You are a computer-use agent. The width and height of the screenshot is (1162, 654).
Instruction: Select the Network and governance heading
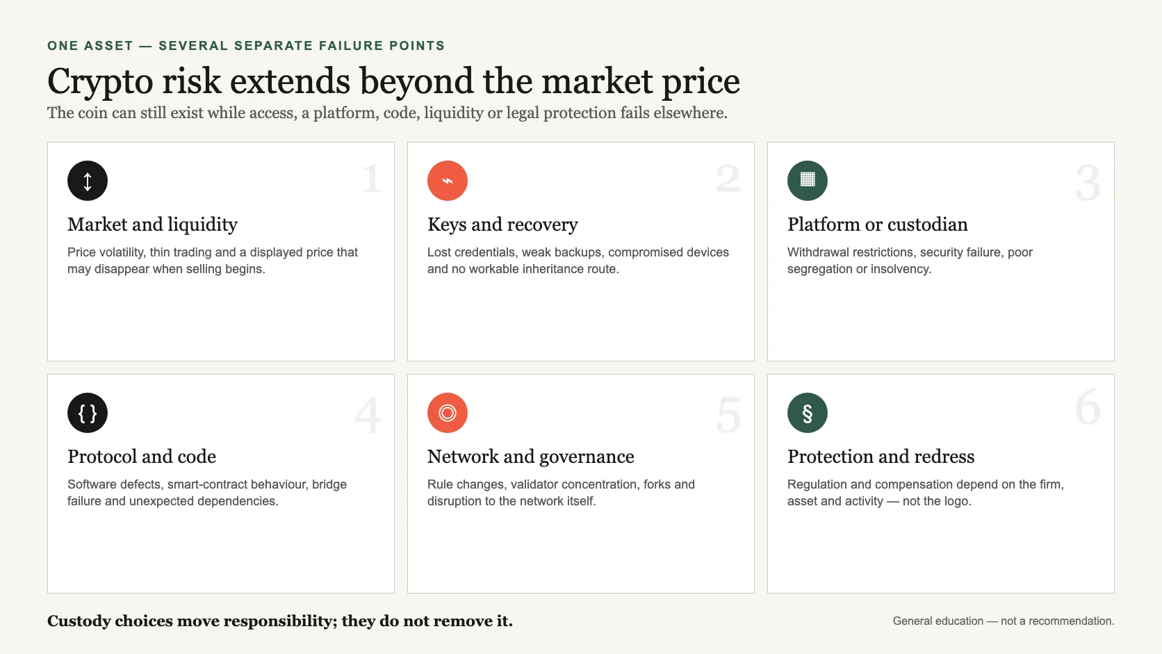tap(530, 457)
